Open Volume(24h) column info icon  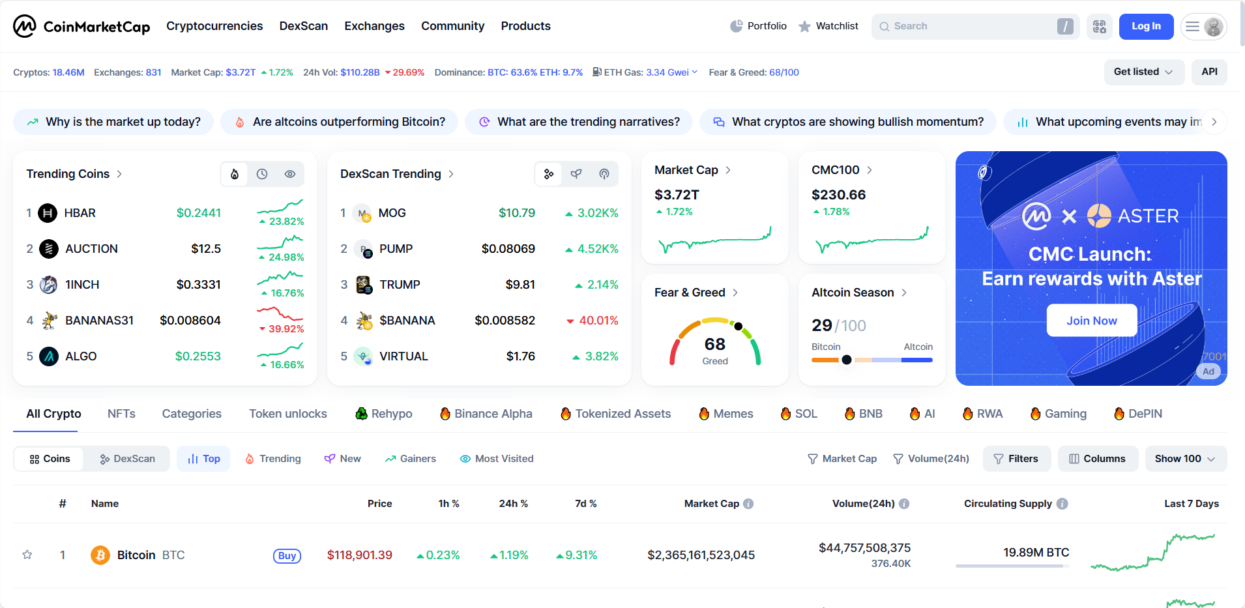904,504
